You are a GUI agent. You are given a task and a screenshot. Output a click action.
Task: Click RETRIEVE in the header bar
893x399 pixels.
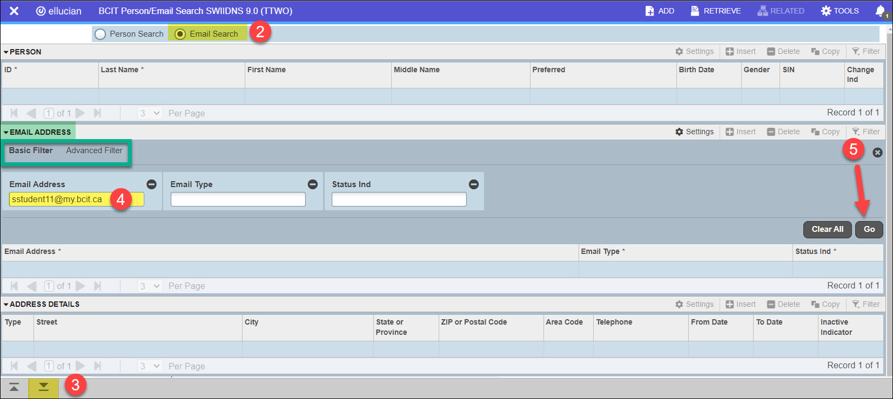pos(716,11)
